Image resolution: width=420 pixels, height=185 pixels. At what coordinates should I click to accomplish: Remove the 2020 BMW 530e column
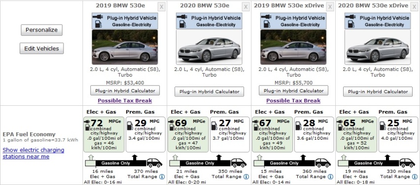tap(245, 7)
